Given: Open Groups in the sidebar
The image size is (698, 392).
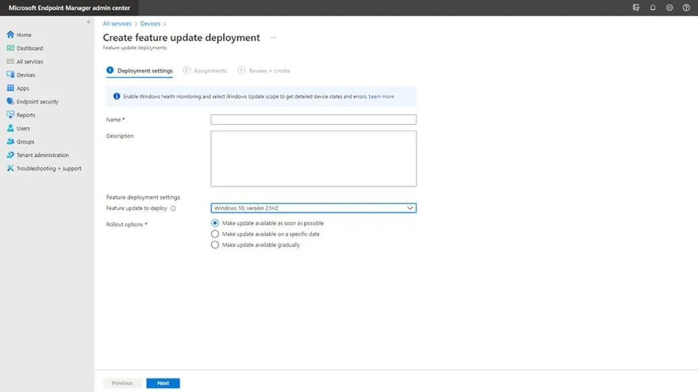Looking at the screenshot, I should coord(20,142).
